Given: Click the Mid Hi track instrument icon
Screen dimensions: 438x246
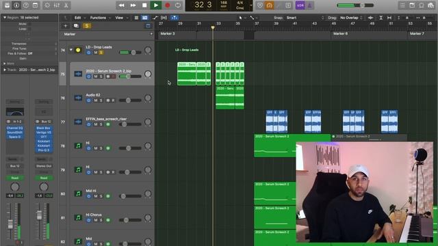Looking at the screenshot, I should tap(78, 193).
